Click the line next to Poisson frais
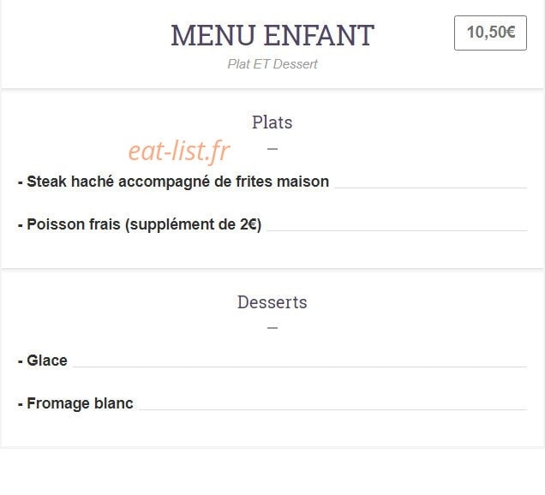The height and width of the screenshot is (495, 545). pyautogui.click(x=397, y=230)
